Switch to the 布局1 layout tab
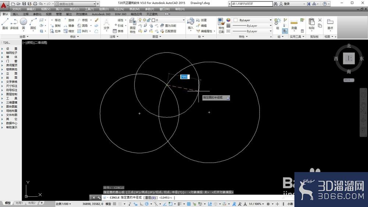The height and width of the screenshot is (207, 368). pos(19,203)
